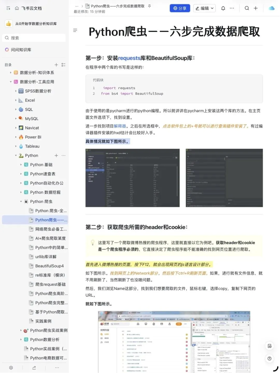Open the urllib库详解 page

46,257
